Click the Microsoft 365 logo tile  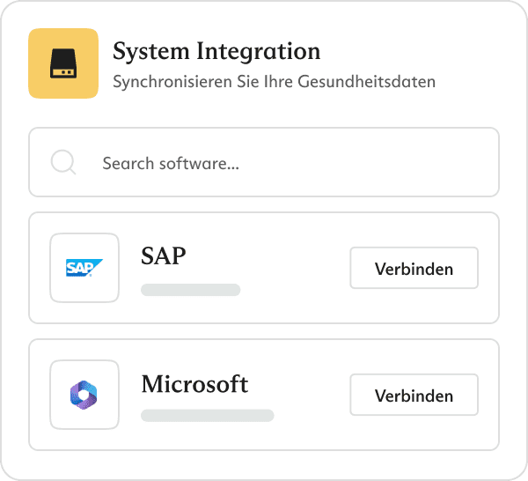pos(84,395)
